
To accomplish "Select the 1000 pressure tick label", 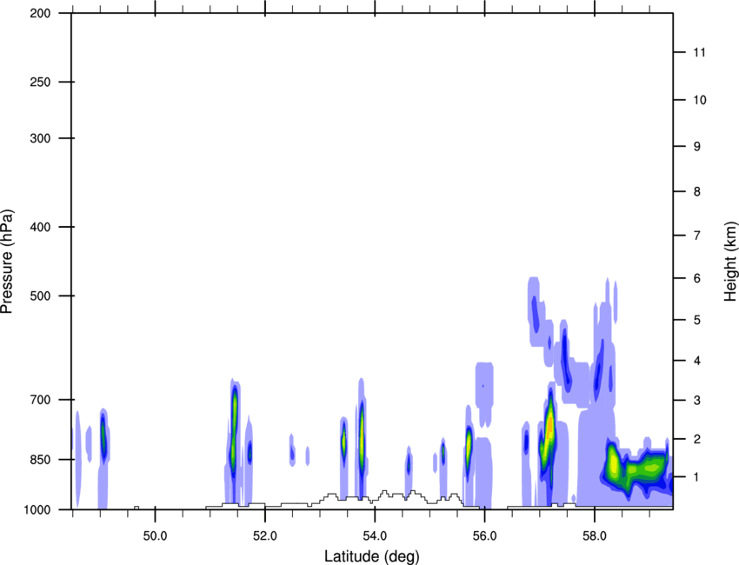I will click(x=37, y=509).
